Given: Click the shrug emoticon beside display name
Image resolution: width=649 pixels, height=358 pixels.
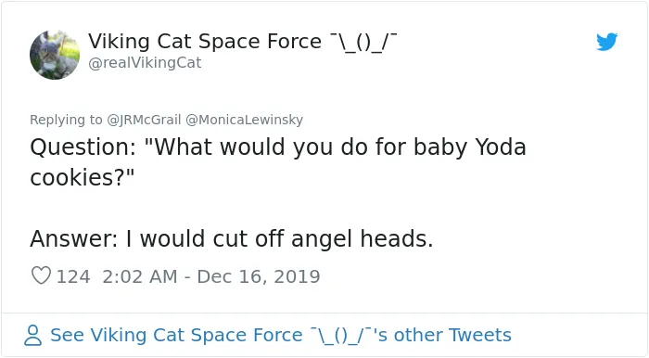Looking at the screenshot, I should (x=363, y=42).
